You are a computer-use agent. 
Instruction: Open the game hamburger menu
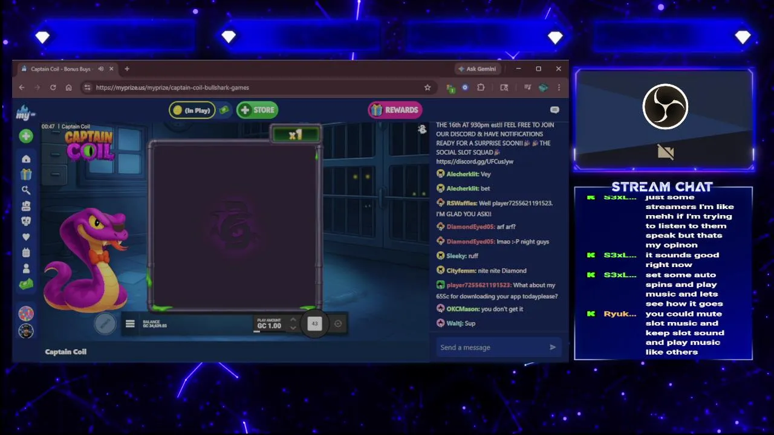click(130, 324)
